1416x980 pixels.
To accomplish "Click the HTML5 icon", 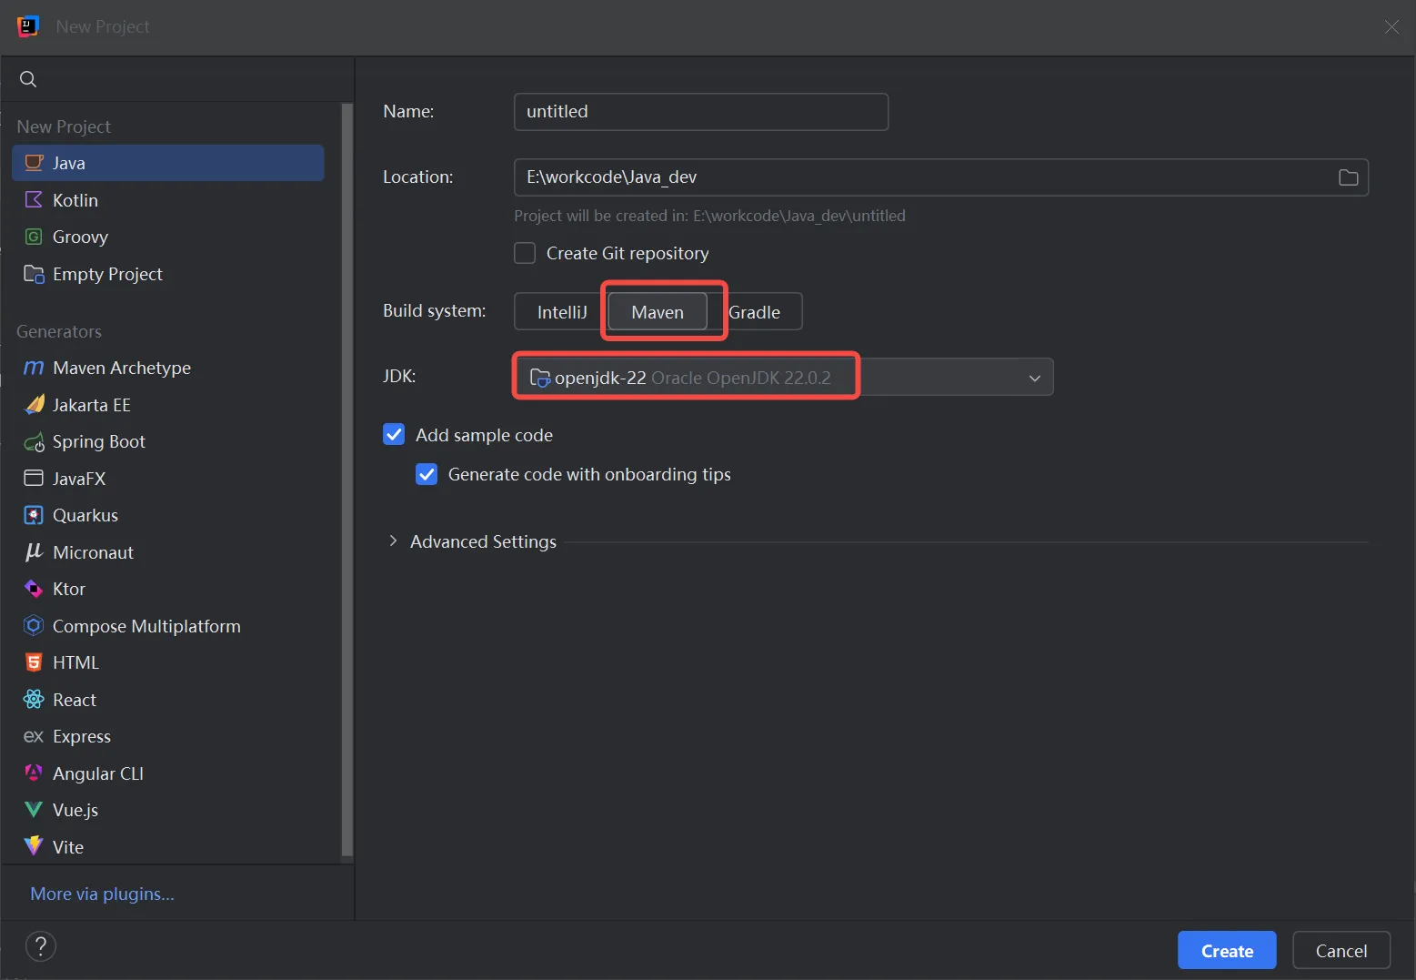I will coord(34,662).
